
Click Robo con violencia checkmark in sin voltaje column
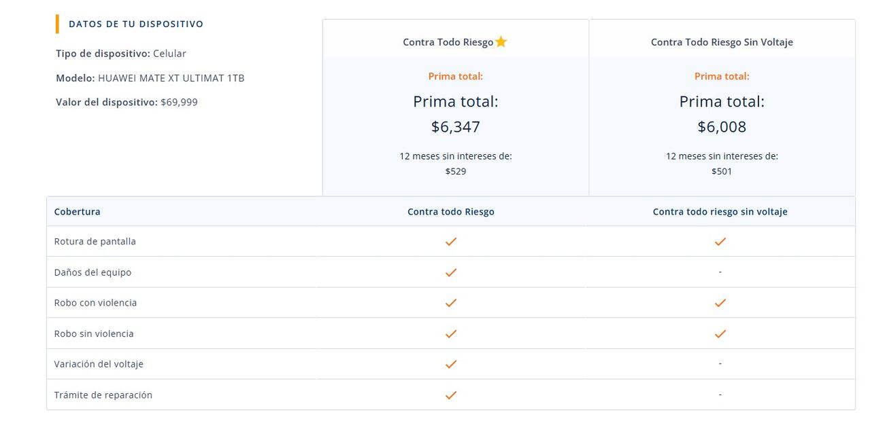[720, 303]
